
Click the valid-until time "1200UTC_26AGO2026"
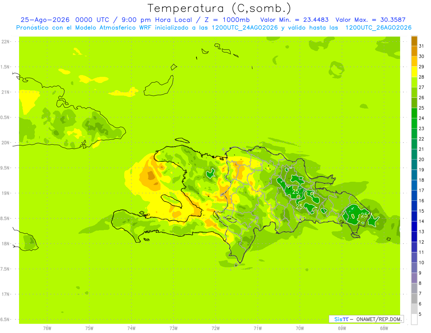point(379,28)
